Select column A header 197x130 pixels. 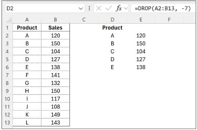(27, 20)
